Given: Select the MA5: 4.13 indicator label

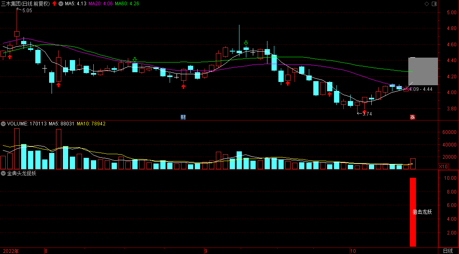Looking at the screenshot, I should 75,4.
